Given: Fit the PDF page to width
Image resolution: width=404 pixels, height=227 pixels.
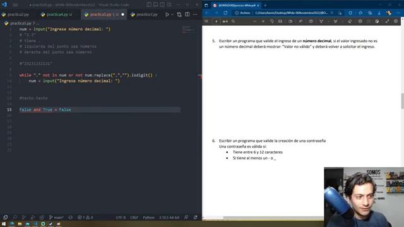Looking at the screenshot, I should (x=280, y=21).
